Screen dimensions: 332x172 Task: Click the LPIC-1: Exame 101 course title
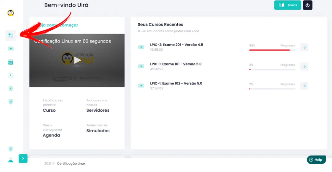(x=175, y=64)
